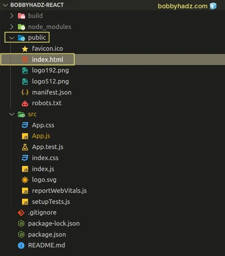The image size is (225, 256).
Task: Select the node_modules folder name
Action: [x=50, y=27]
